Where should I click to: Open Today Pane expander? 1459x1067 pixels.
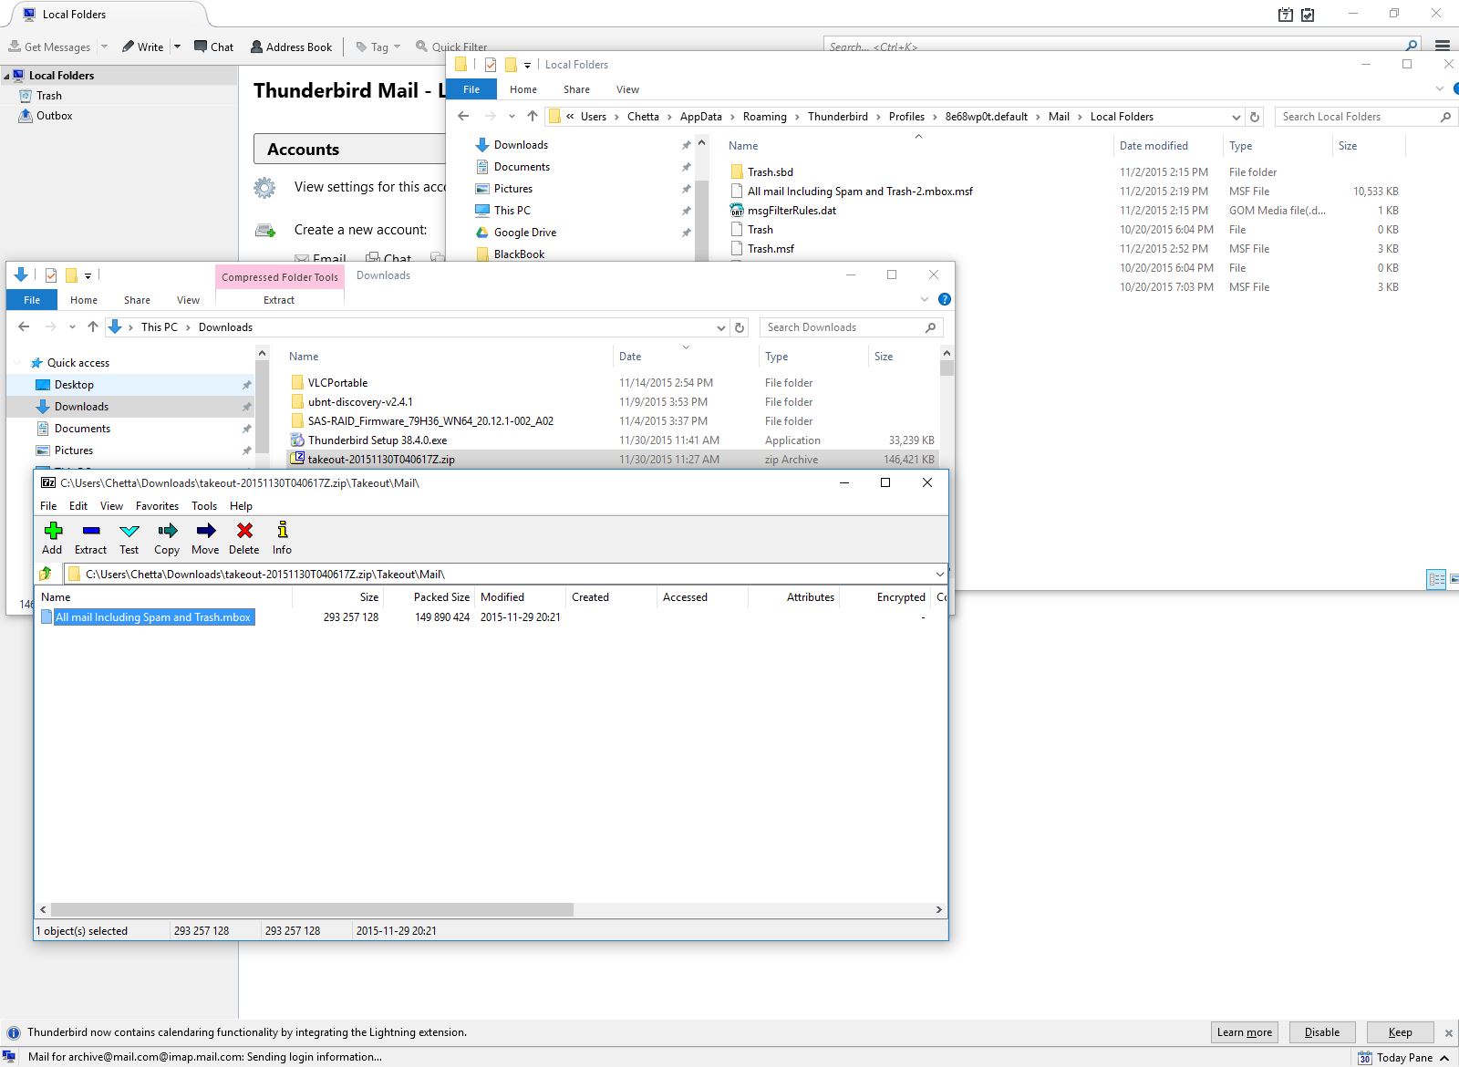click(1444, 1058)
